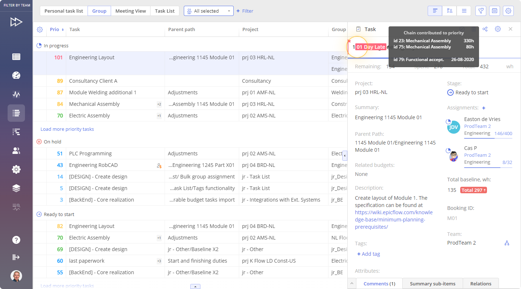The height and width of the screenshot is (289, 521).
Task: Open team hierarchy icon beside ProdTeam 2
Action: point(507,243)
